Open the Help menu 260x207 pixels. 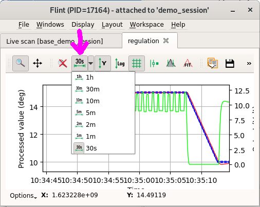(x=178, y=25)
